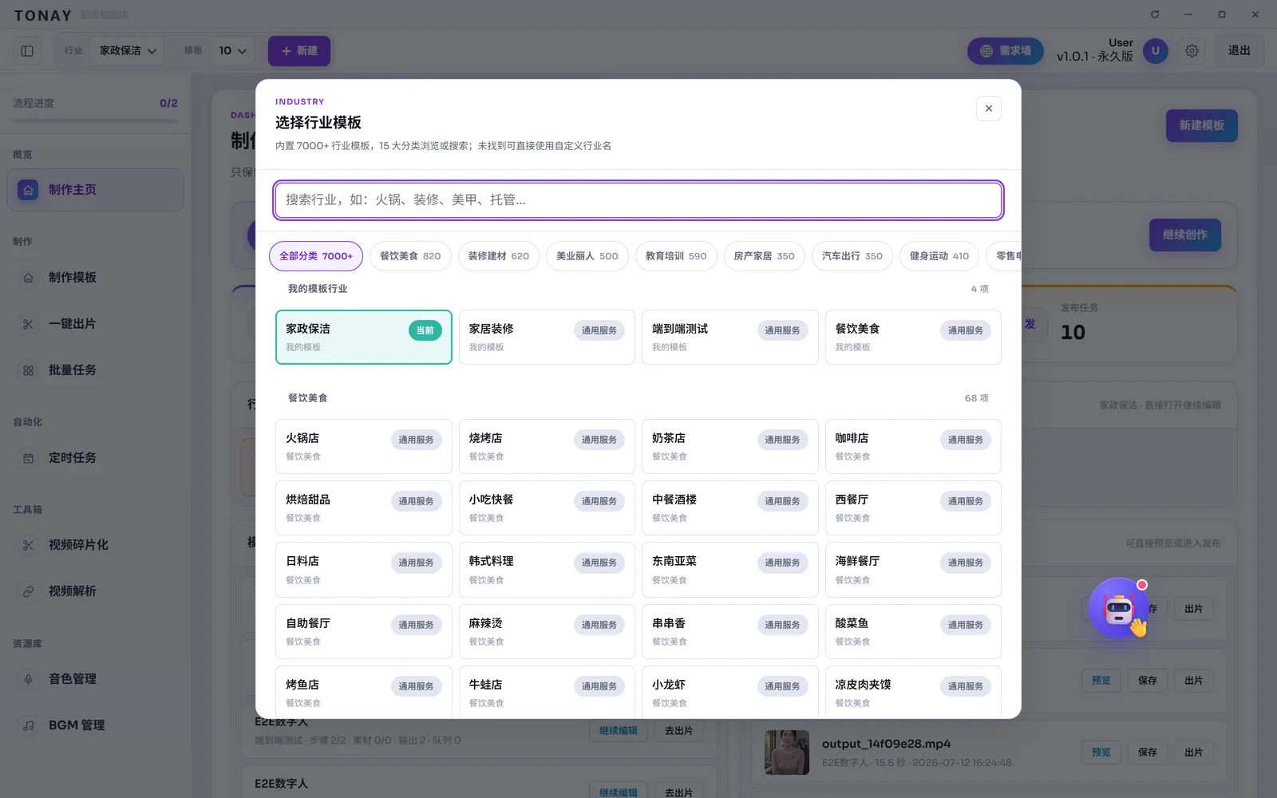Click the refresh icon in title bar

(1155, 14)
